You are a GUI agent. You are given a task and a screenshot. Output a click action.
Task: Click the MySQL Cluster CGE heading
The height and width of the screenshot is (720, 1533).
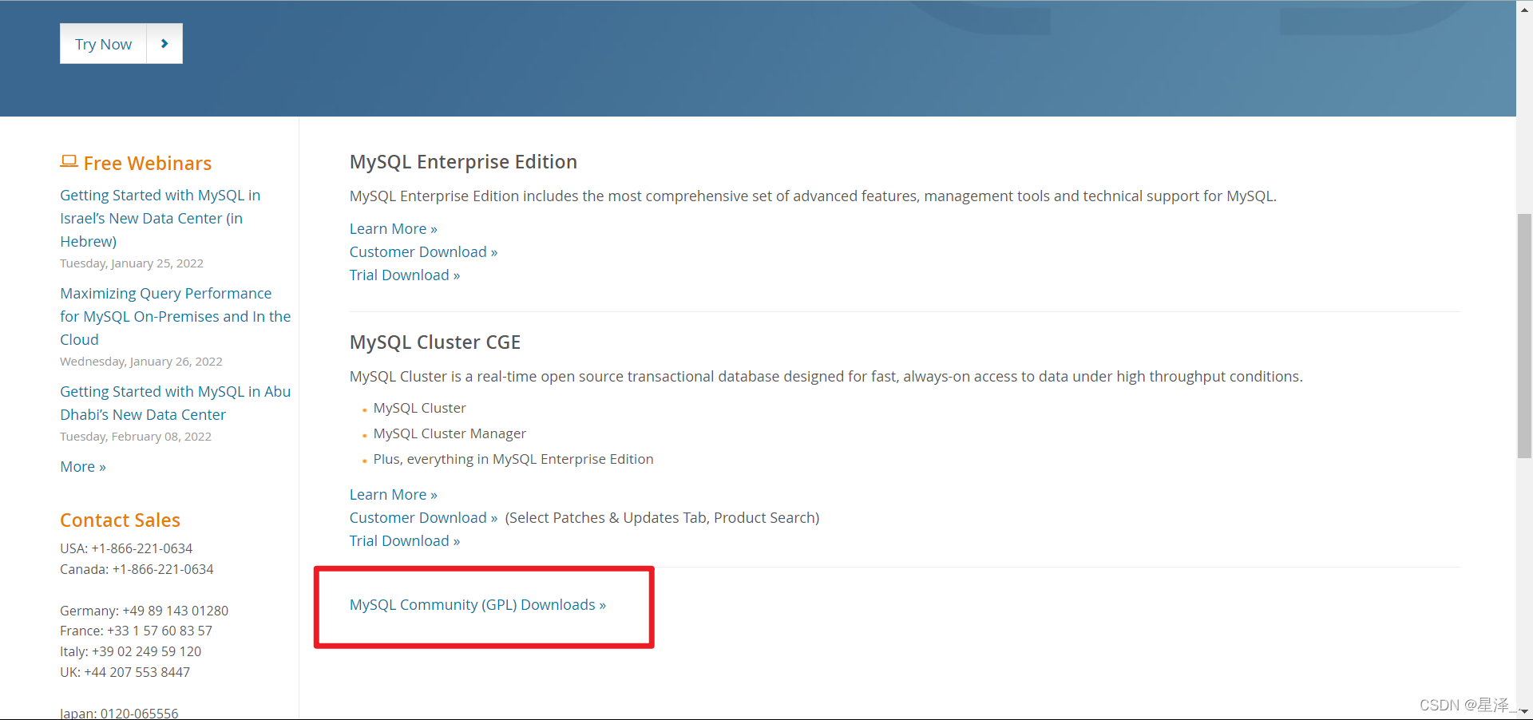click(435, 342)
